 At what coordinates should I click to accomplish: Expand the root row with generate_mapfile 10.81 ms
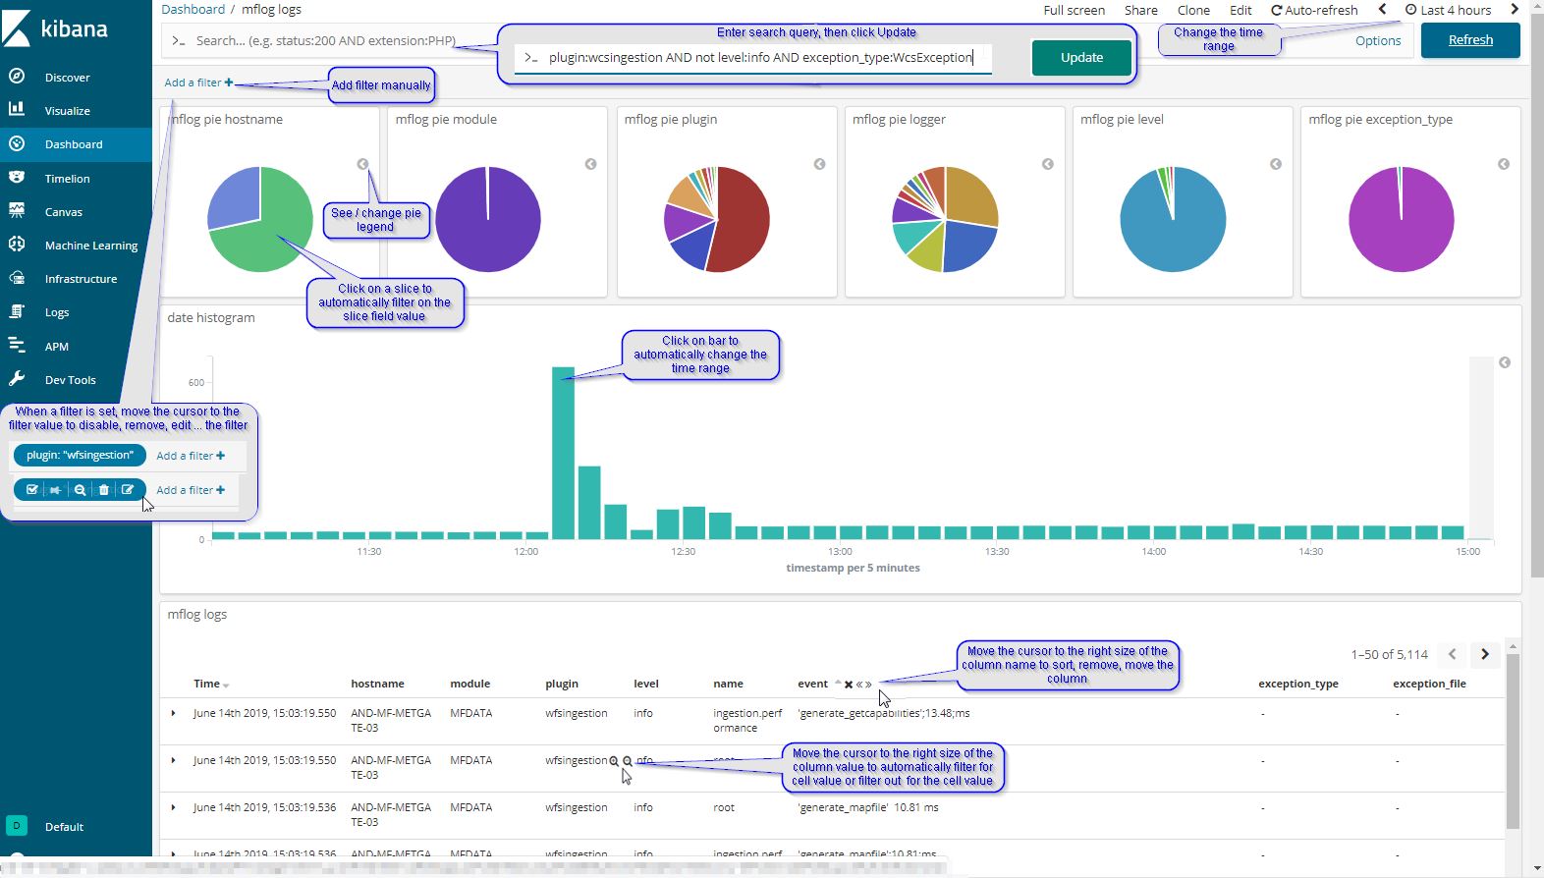pos(174,807)
